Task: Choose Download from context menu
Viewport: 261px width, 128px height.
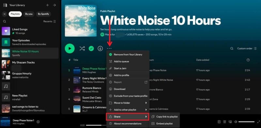Action: point(128,89)
